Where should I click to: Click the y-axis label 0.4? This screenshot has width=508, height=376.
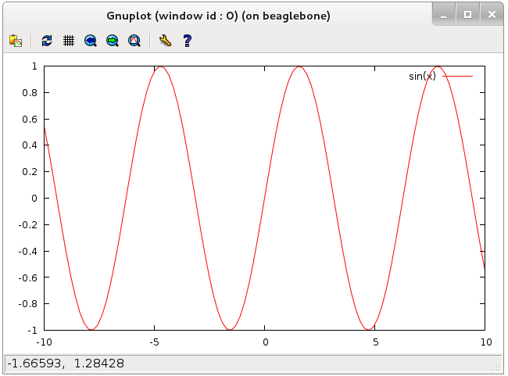click(x=30, y=145)
